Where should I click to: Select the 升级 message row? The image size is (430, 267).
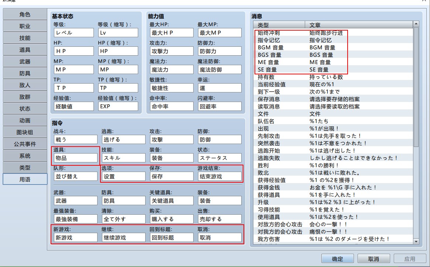point(333,202)
